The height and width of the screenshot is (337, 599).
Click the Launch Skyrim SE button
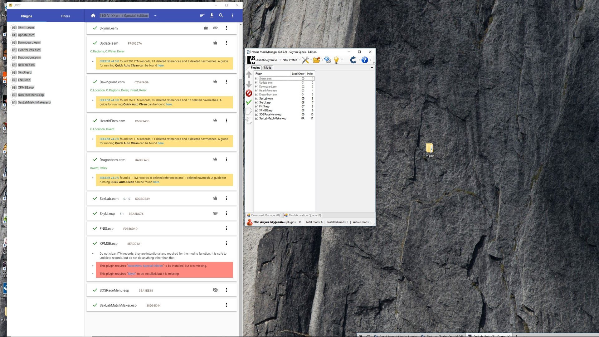click(262, 60)
